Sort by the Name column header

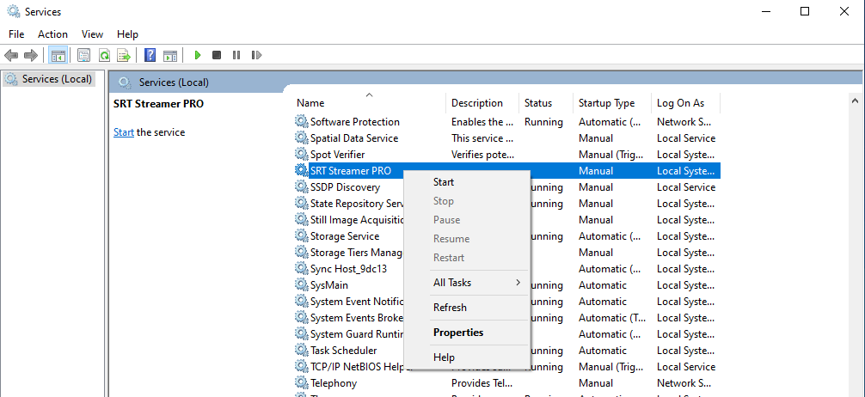click(x=369, y=102)
